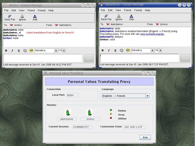Open the www.avmedia.org link in chat
This screenshot has width=195, height=146.
[x=152, y=34]
